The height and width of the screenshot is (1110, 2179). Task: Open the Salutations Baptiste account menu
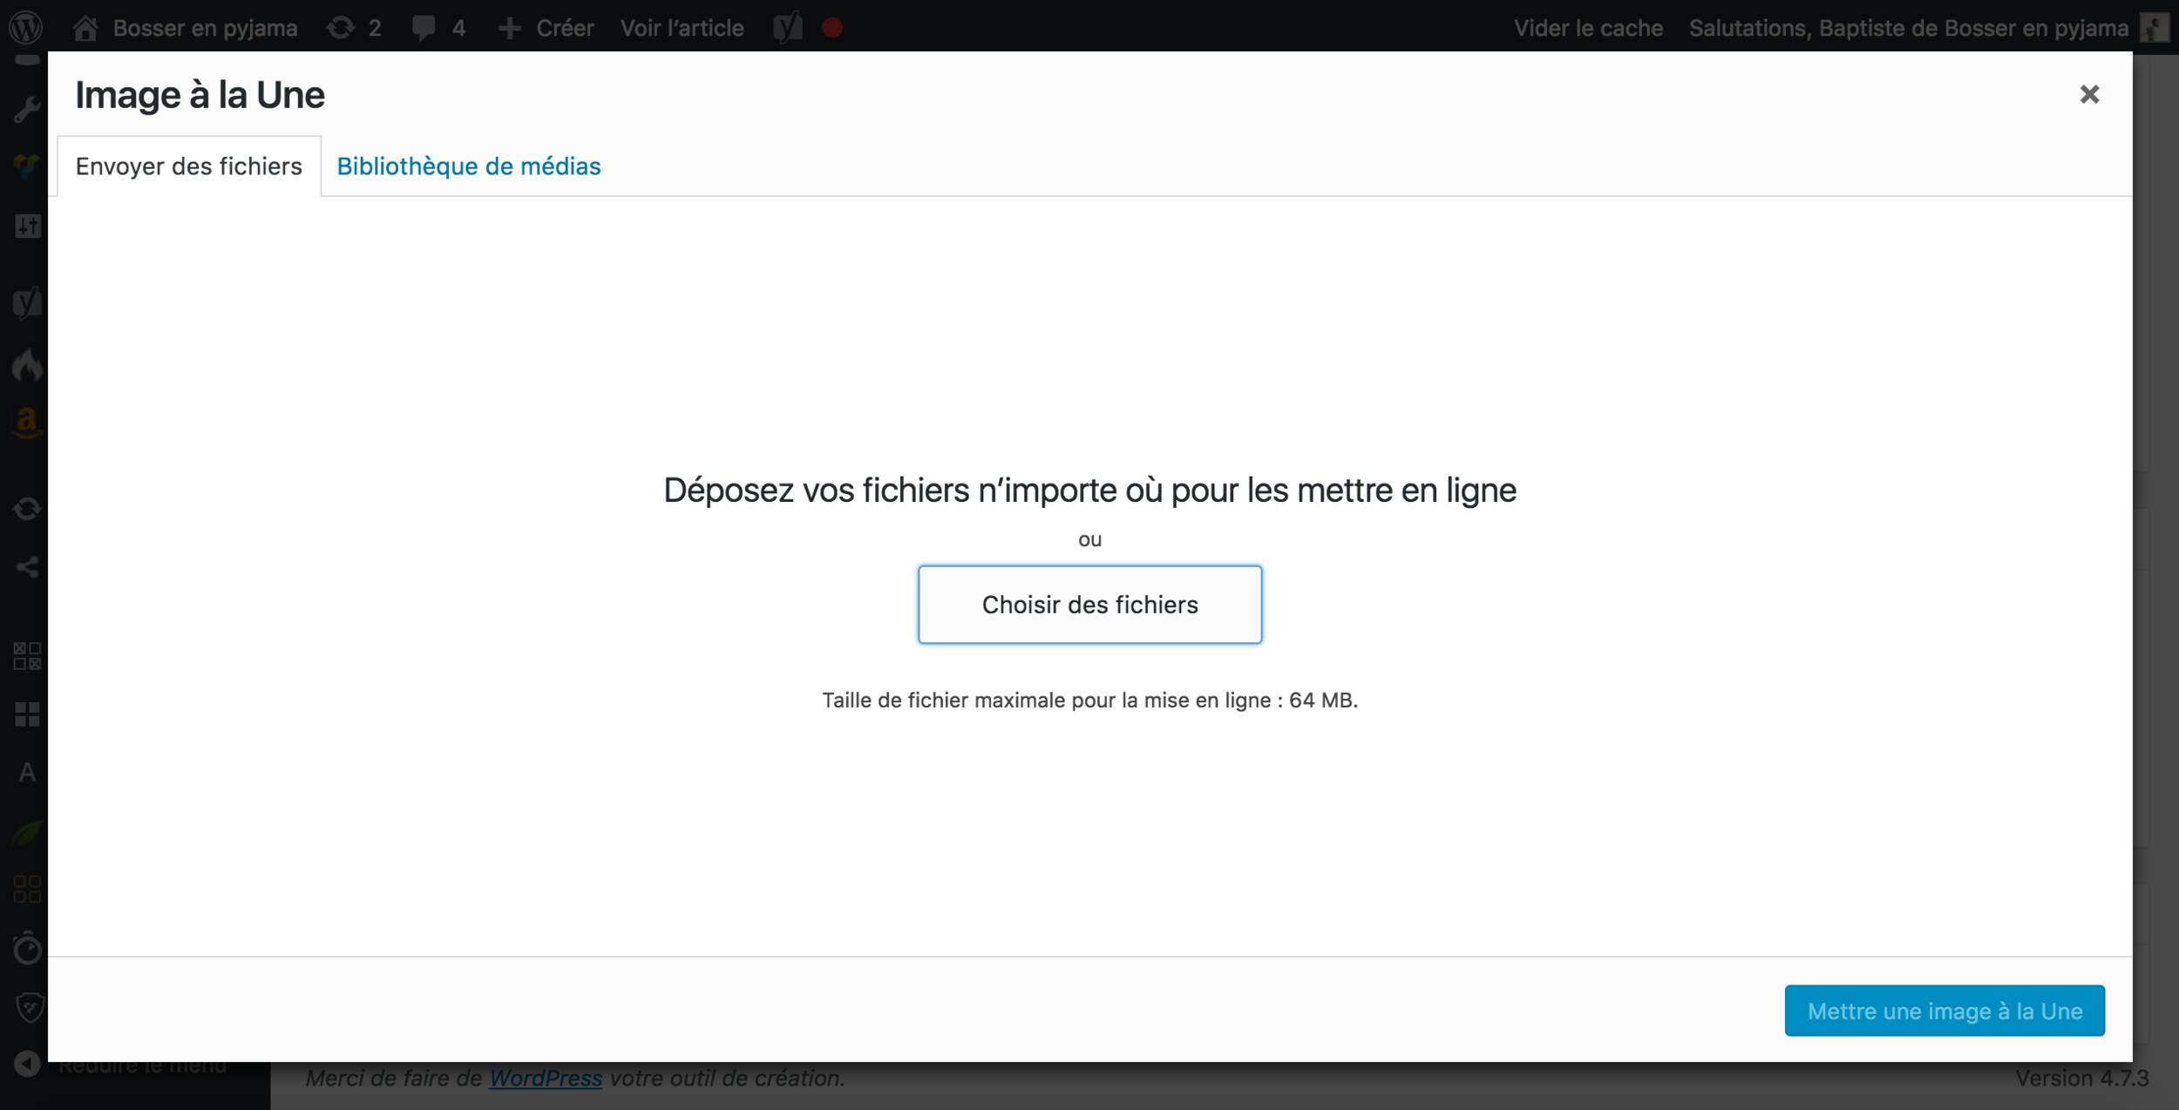point(1908,27)
